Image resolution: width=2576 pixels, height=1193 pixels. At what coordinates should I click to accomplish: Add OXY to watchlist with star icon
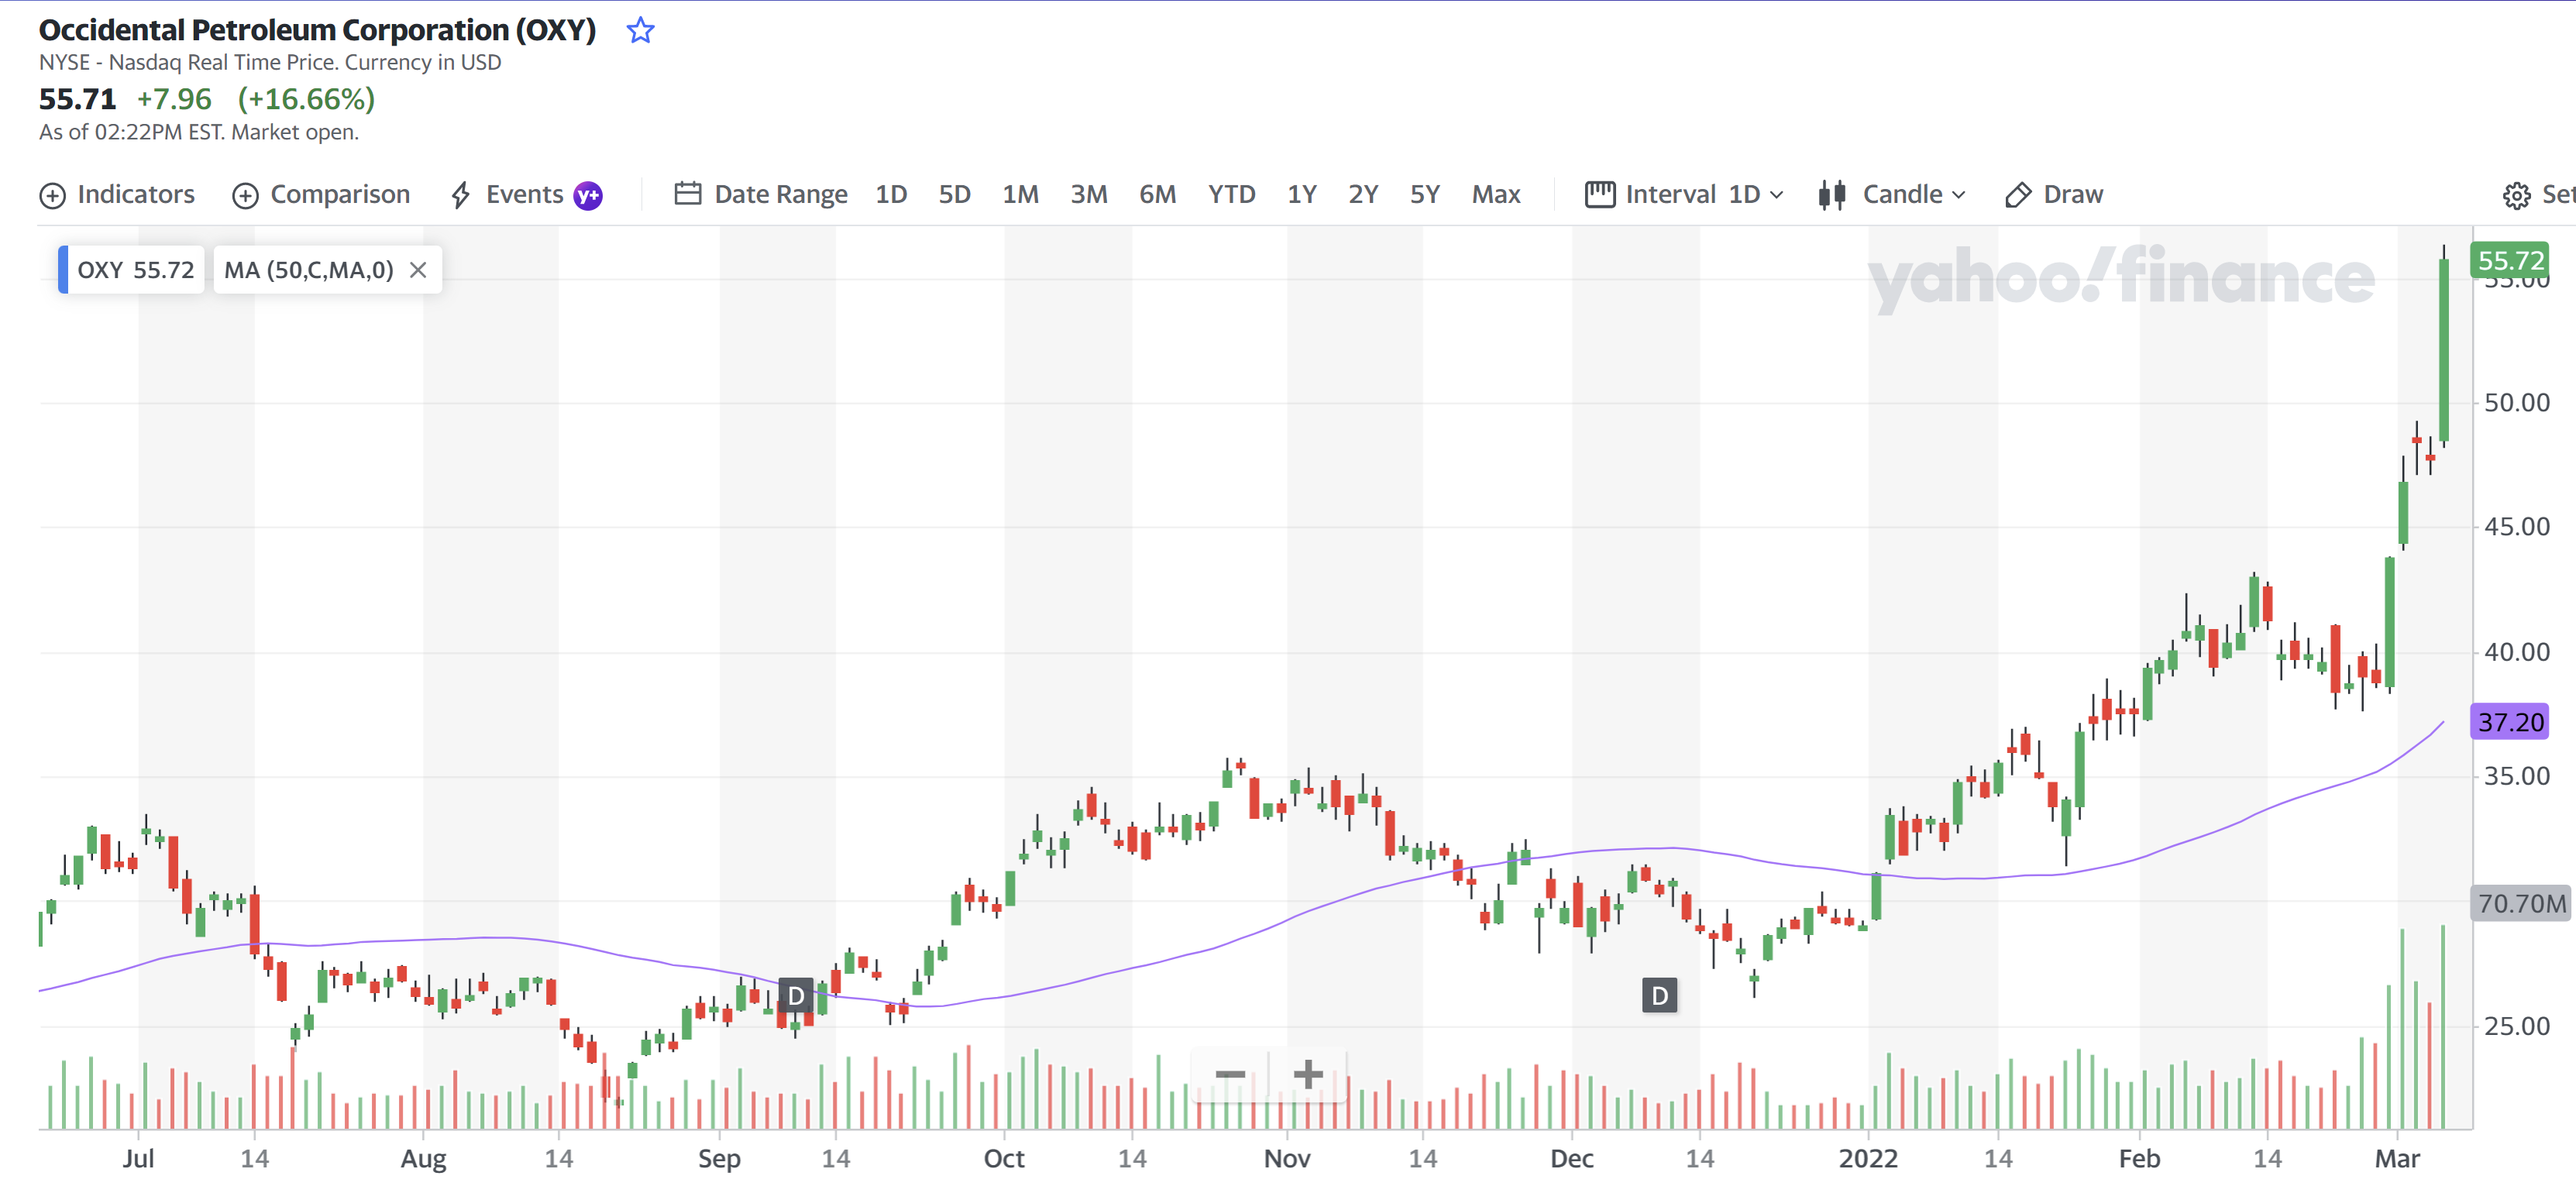(x=640, y=31)
